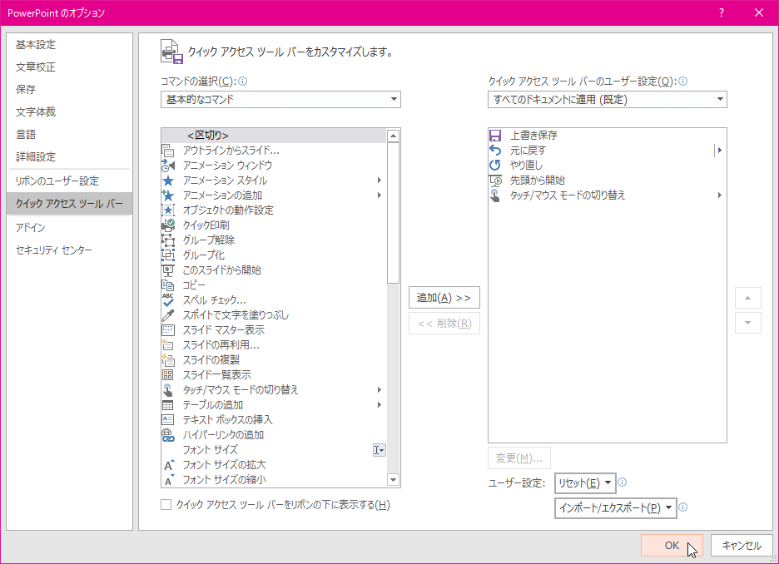
Task: Open the インポート/エクスポート dropdown button
Action: 616,508
